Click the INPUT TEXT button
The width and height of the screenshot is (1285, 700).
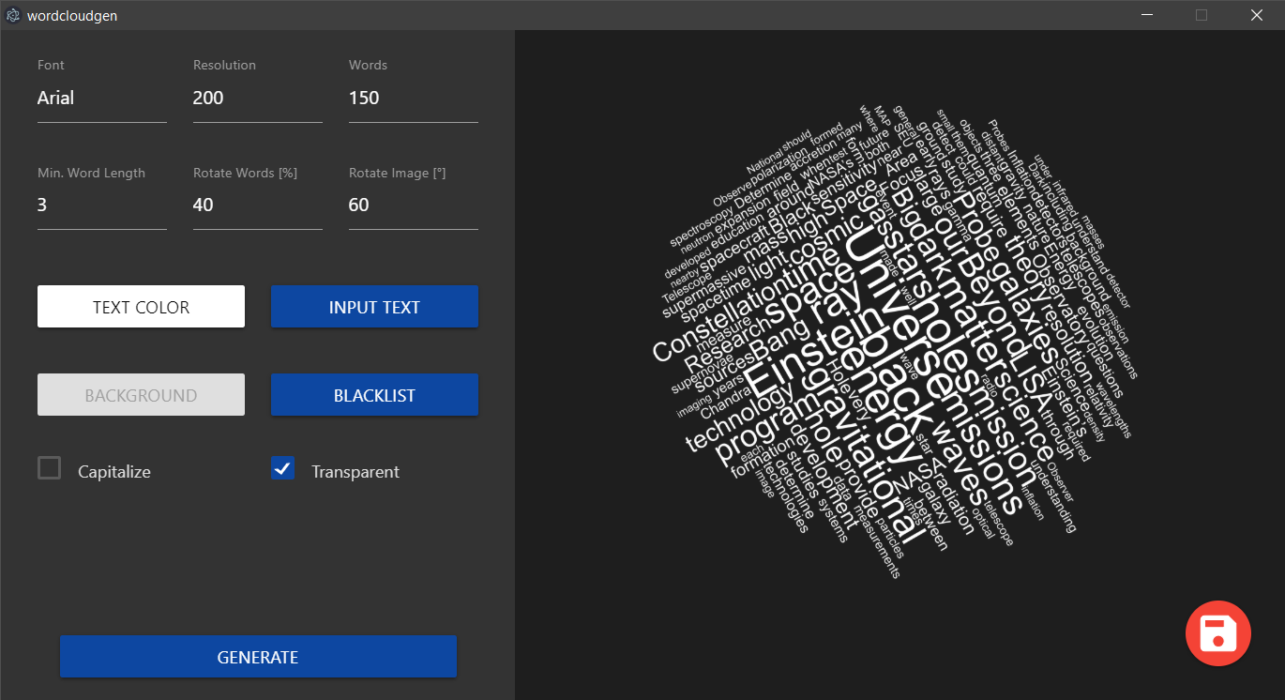click(x=374, y=307)
